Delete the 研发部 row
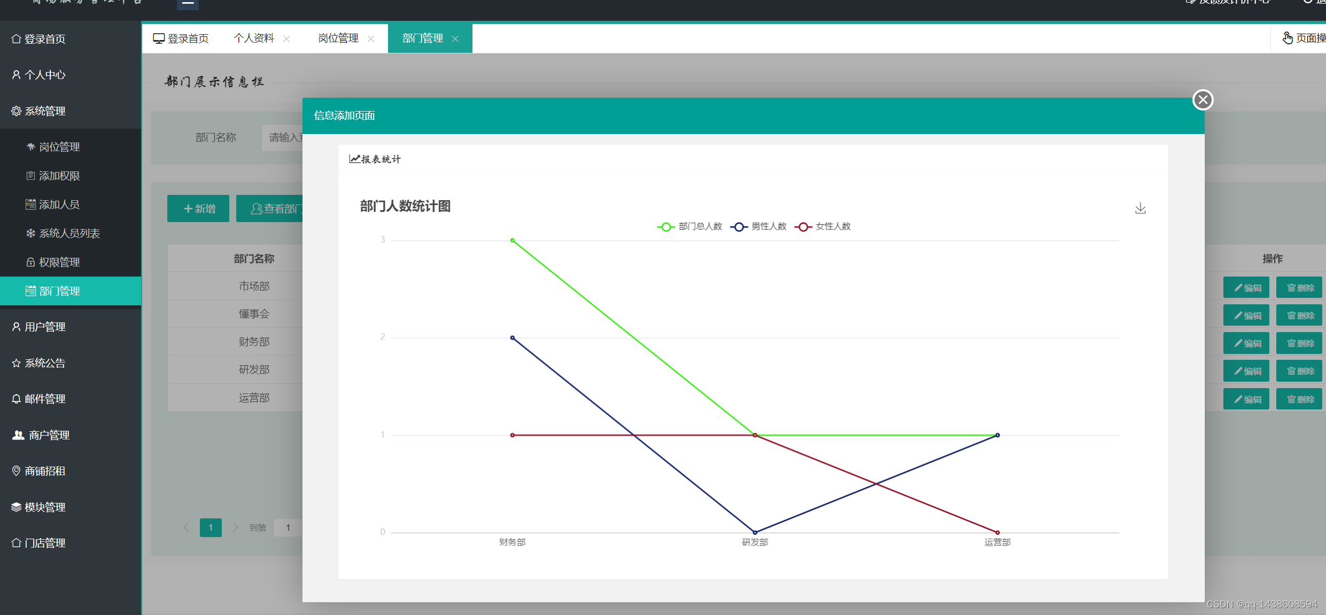The height and width of the screenshot is (615, 1326). coord(1299,371)
